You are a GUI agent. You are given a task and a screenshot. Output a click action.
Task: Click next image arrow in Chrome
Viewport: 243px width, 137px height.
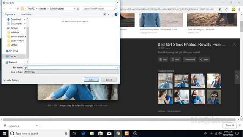pos(237,77)
